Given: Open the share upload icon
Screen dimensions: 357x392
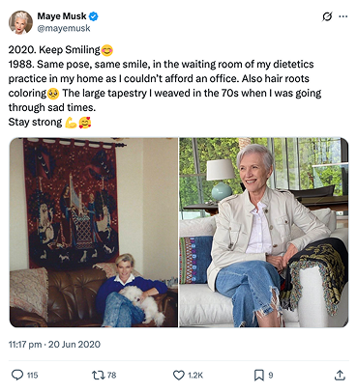Looking at the screenshot, I should coord(340,375).
